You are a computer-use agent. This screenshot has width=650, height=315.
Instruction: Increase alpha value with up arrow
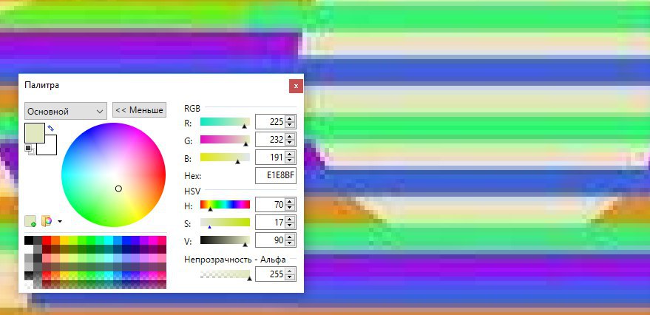pyautogui.click(x=290, y=271)
